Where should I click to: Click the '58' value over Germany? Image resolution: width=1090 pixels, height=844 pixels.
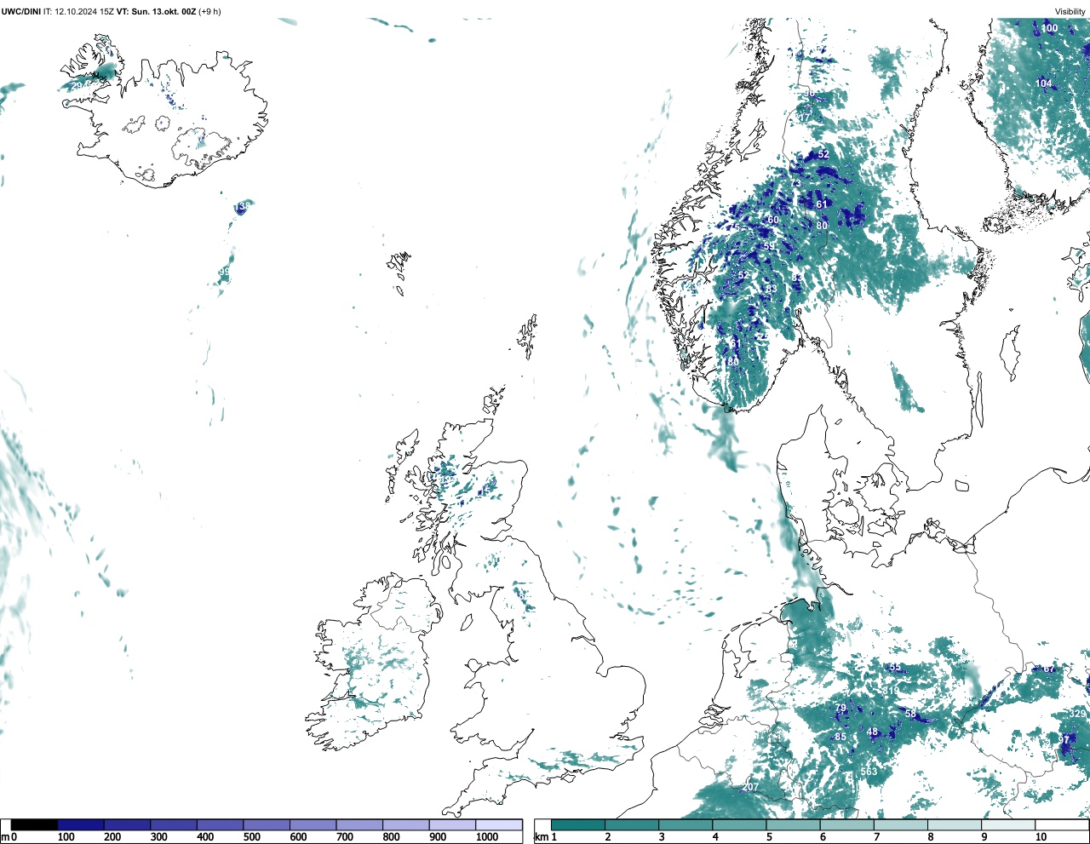[x=910, y=714]
